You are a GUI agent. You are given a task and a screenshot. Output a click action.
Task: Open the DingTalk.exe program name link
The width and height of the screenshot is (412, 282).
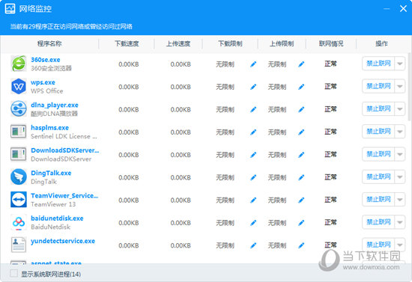pos(51,173)
